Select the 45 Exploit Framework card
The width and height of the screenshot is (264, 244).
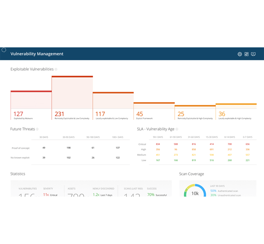point(154,111)
